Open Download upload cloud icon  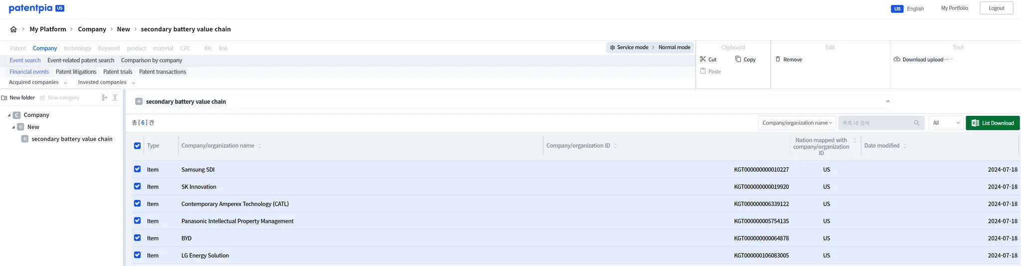tap(897, 59)
